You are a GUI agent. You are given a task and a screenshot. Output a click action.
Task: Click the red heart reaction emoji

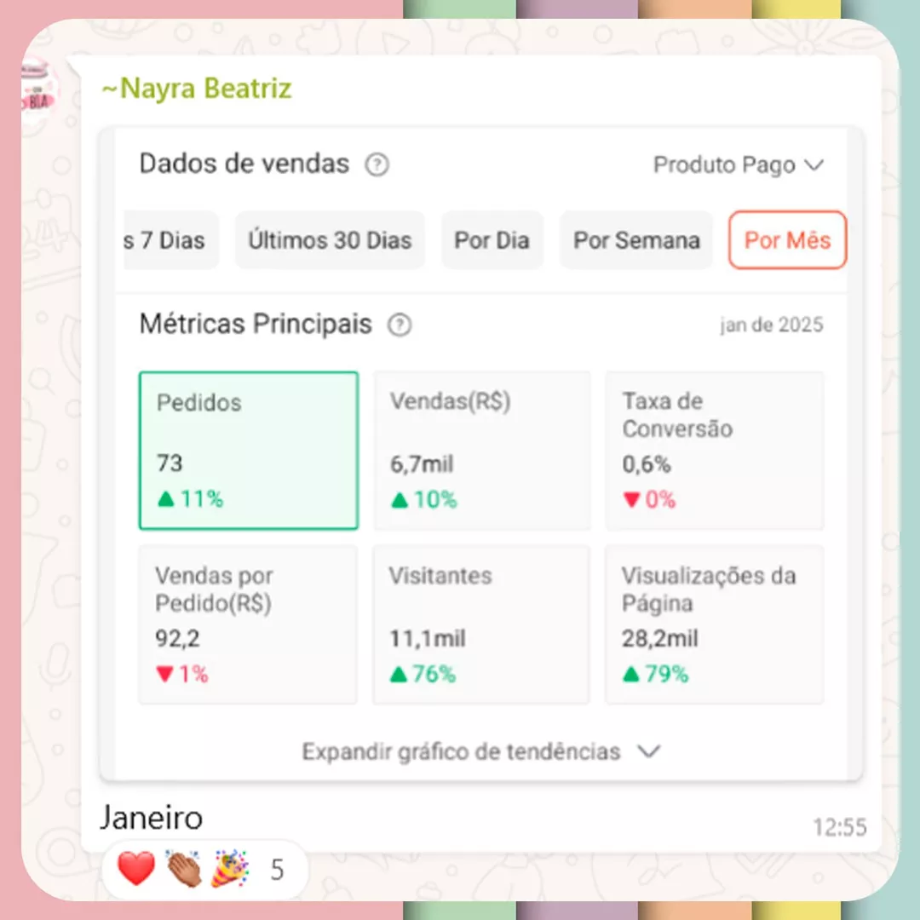(x=136, y=868)
